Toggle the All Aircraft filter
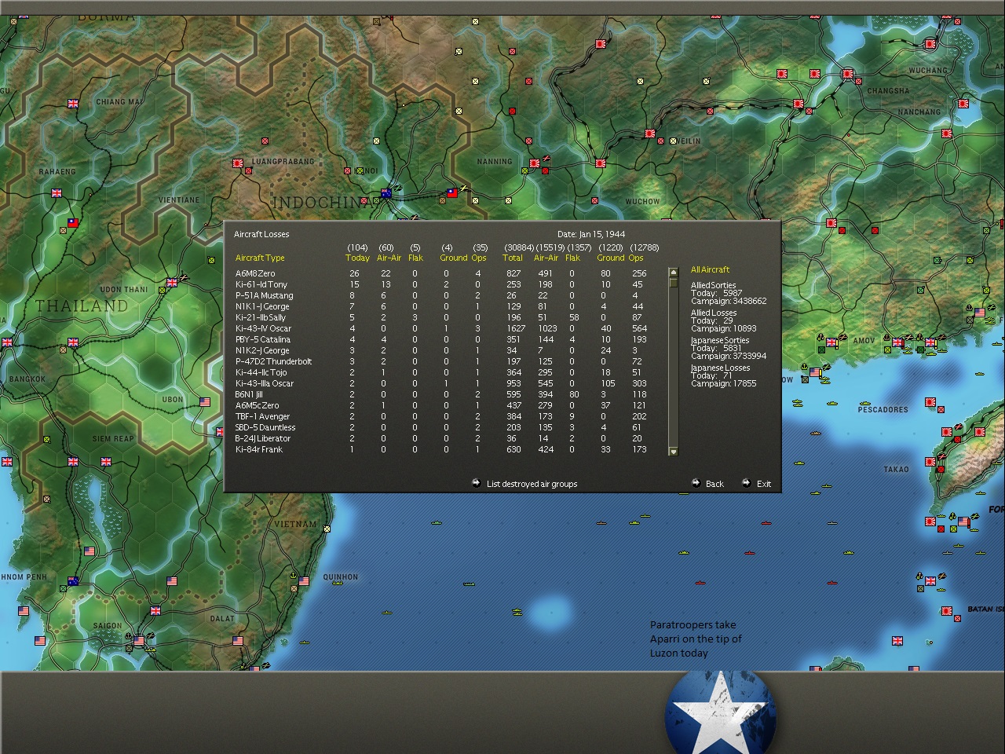Viewport: 1005px width, 754px height. pos(710,269)
